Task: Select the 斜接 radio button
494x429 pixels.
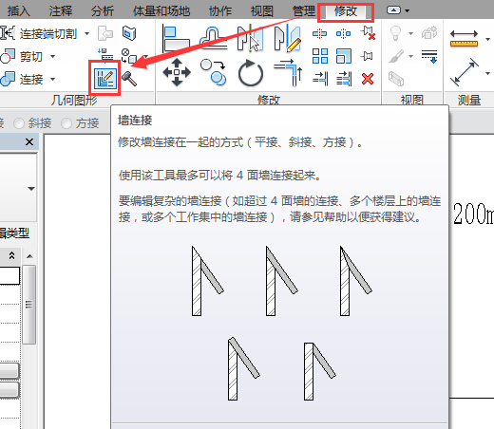Action: tap(32, 123)
